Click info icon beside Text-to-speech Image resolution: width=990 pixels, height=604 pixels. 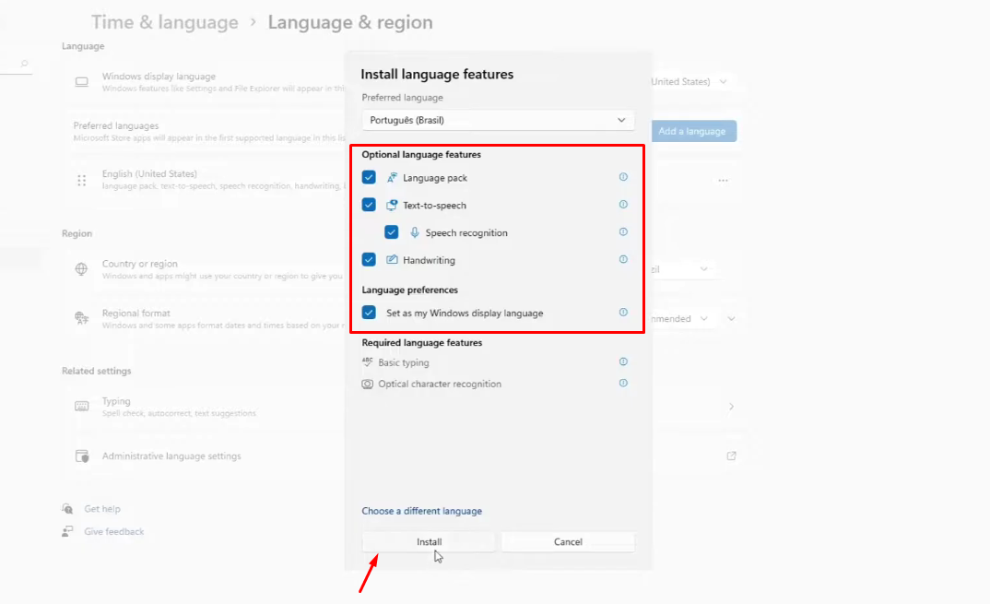click(623, 205)
